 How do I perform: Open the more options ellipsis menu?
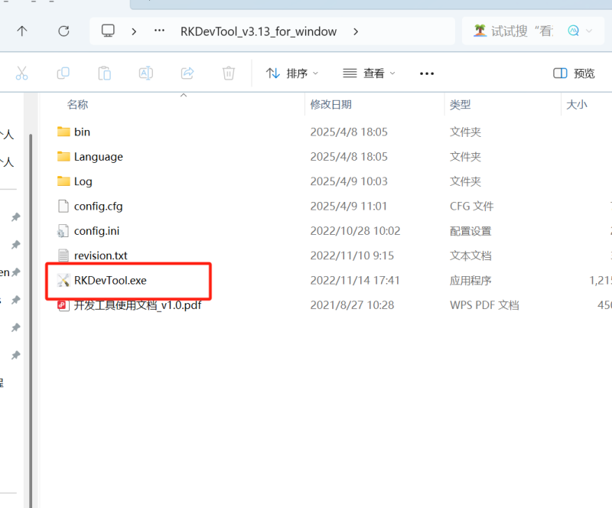[427, 73]
